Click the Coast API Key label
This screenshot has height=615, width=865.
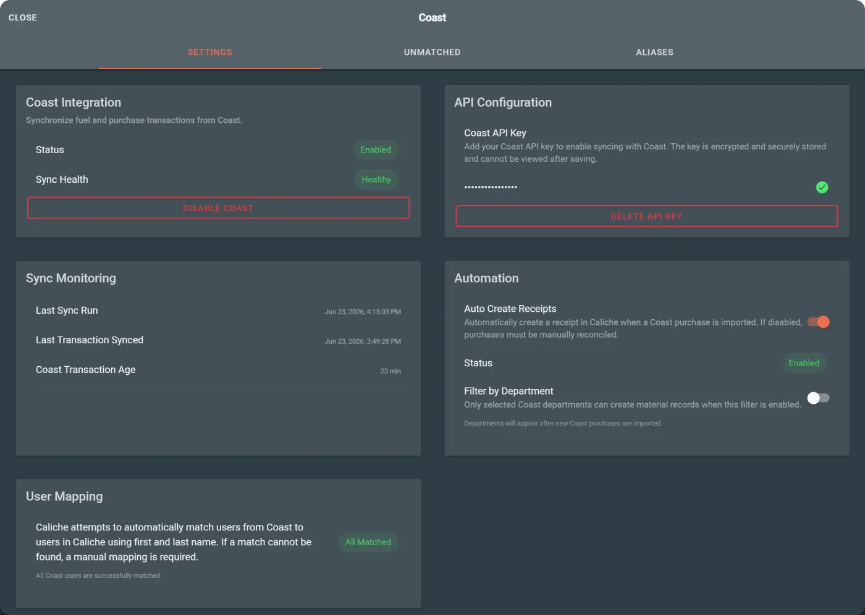(495, 133)
